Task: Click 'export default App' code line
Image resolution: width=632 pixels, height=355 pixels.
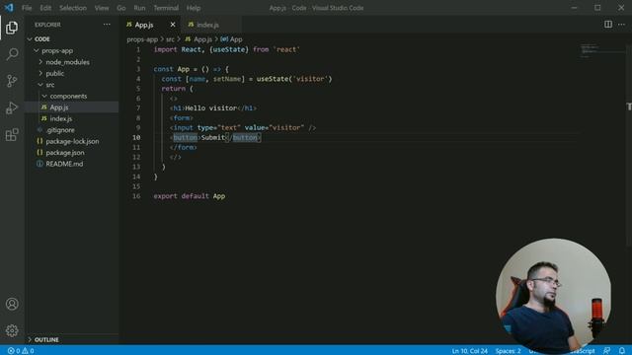Action: click(x=189, y=196)
